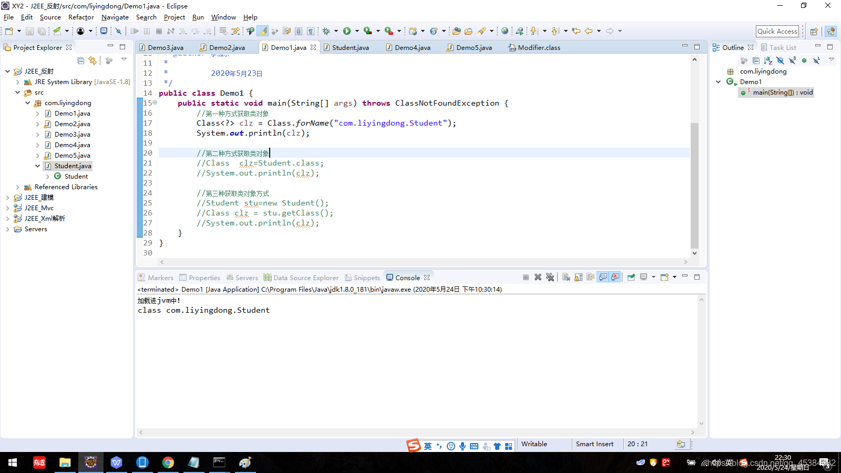Click Skip All Breakpoints icon

(x=118, y=31)
